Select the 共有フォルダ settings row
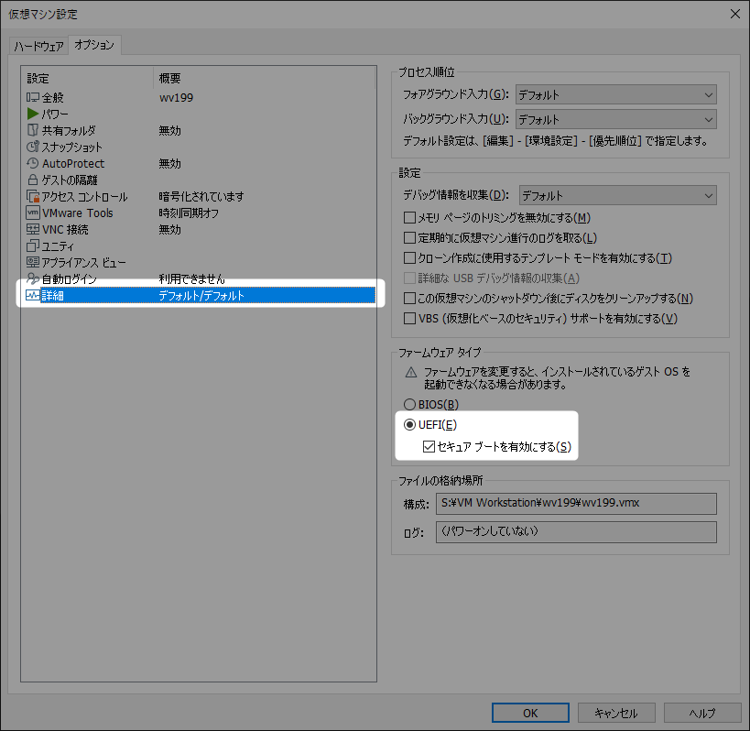This screenshot has height=731, width=750. [198, 130]
